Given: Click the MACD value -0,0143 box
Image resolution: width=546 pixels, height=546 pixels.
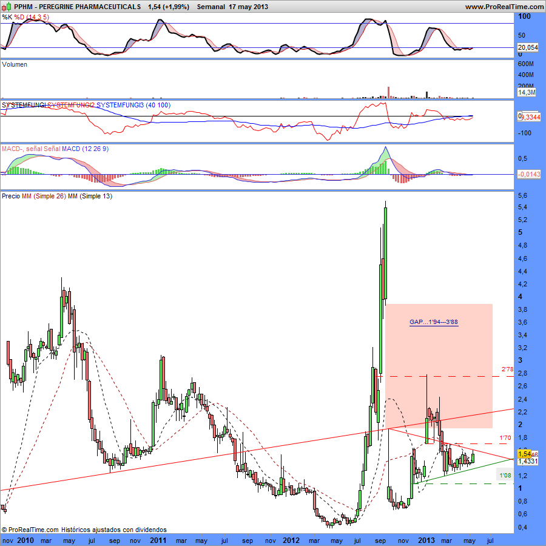Looking at the screenshot, I should pyautogui.click(x=529, y=174).
